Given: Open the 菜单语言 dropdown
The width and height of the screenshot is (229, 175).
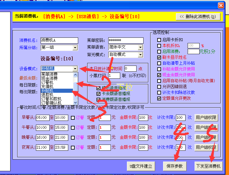Looking at the screenshot, I should point(140,47).
